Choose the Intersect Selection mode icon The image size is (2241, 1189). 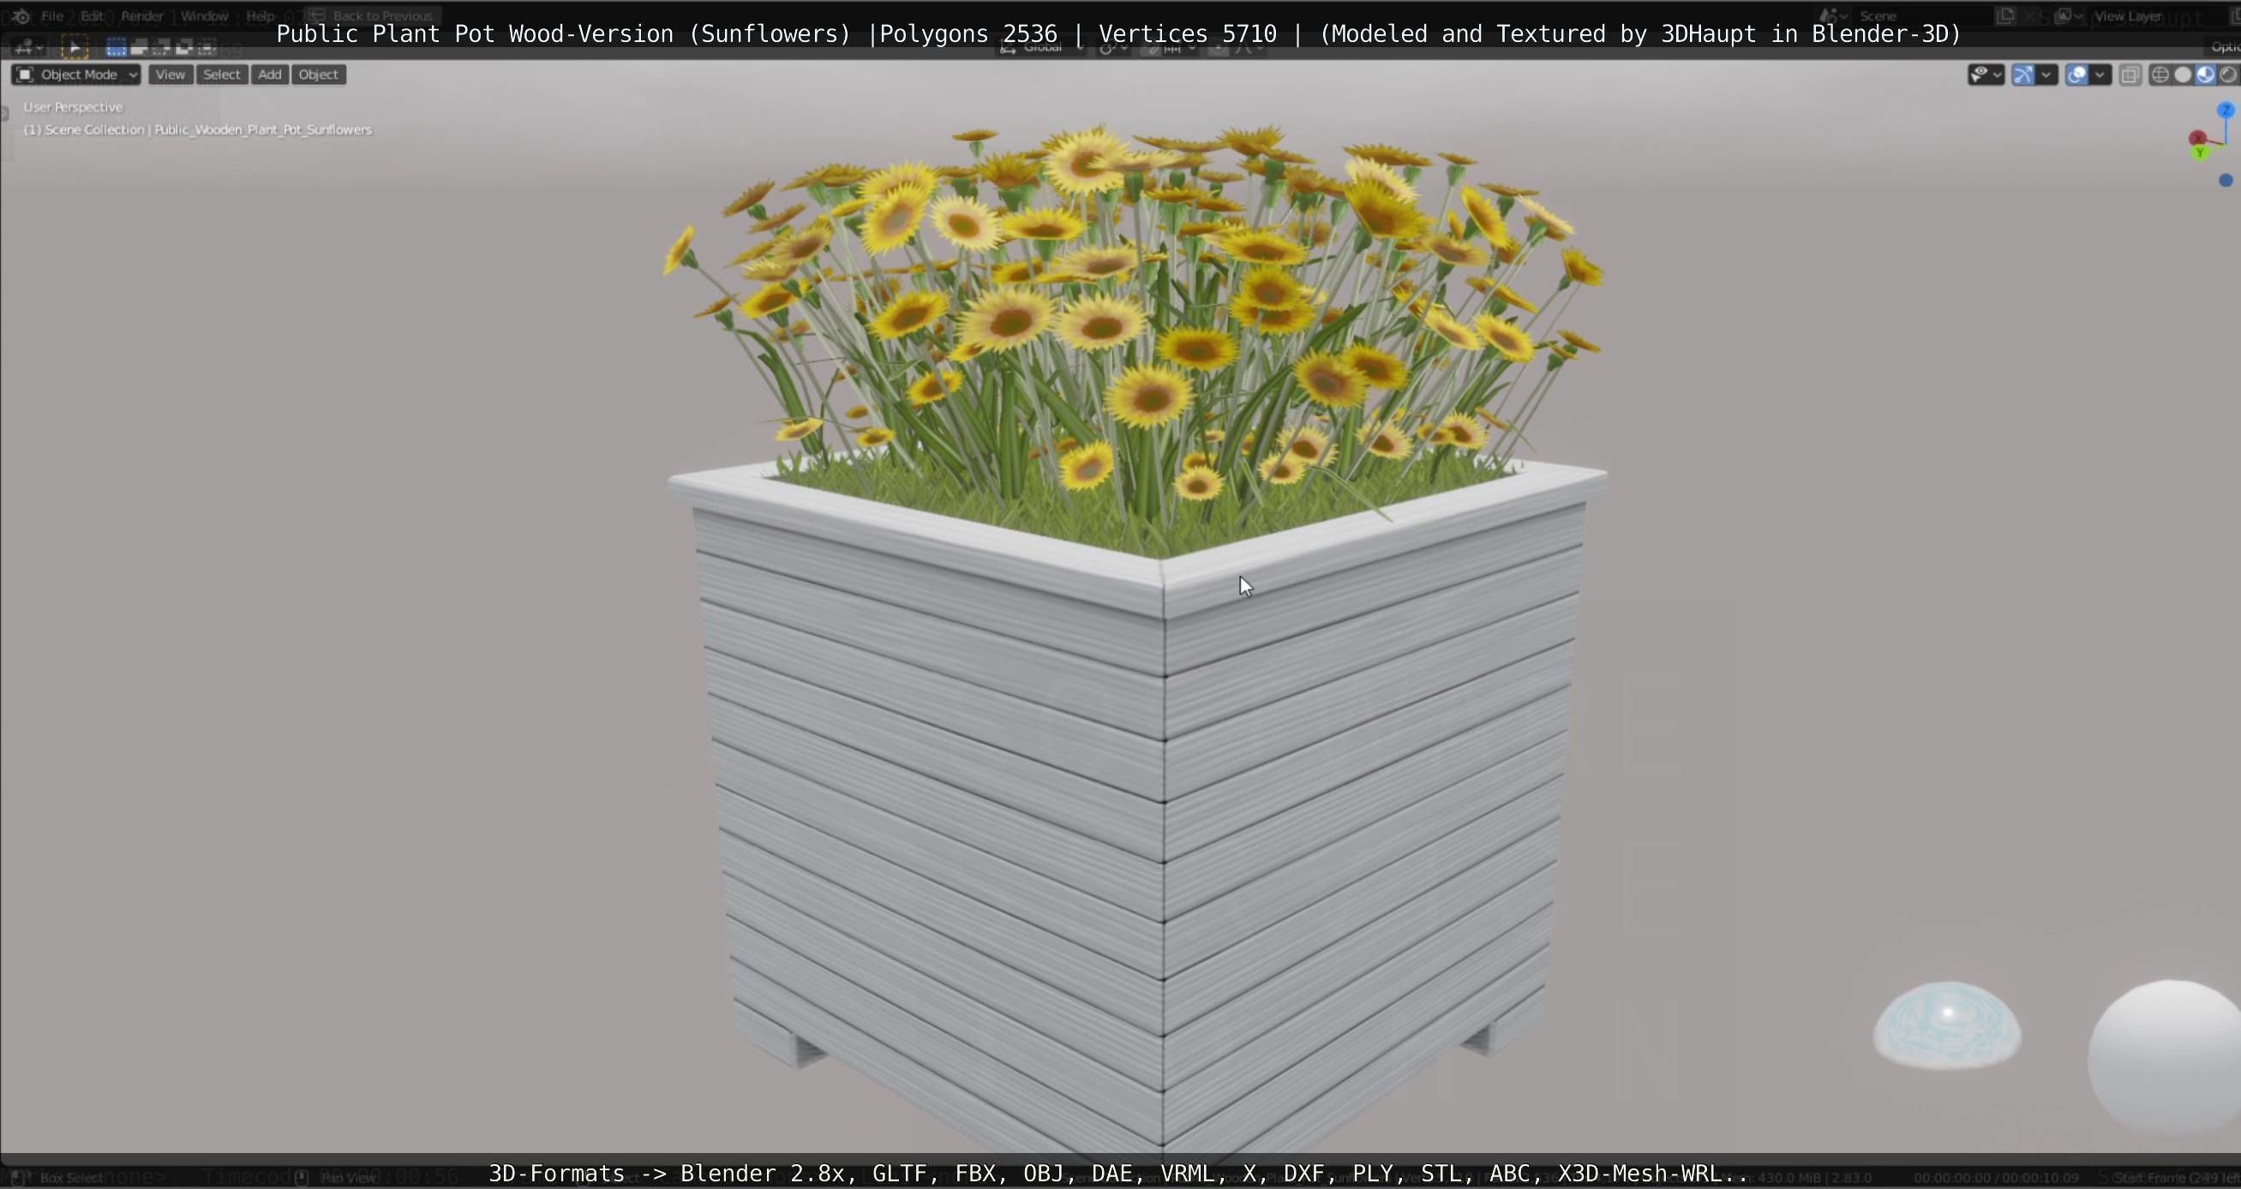(x=207, y=47)
